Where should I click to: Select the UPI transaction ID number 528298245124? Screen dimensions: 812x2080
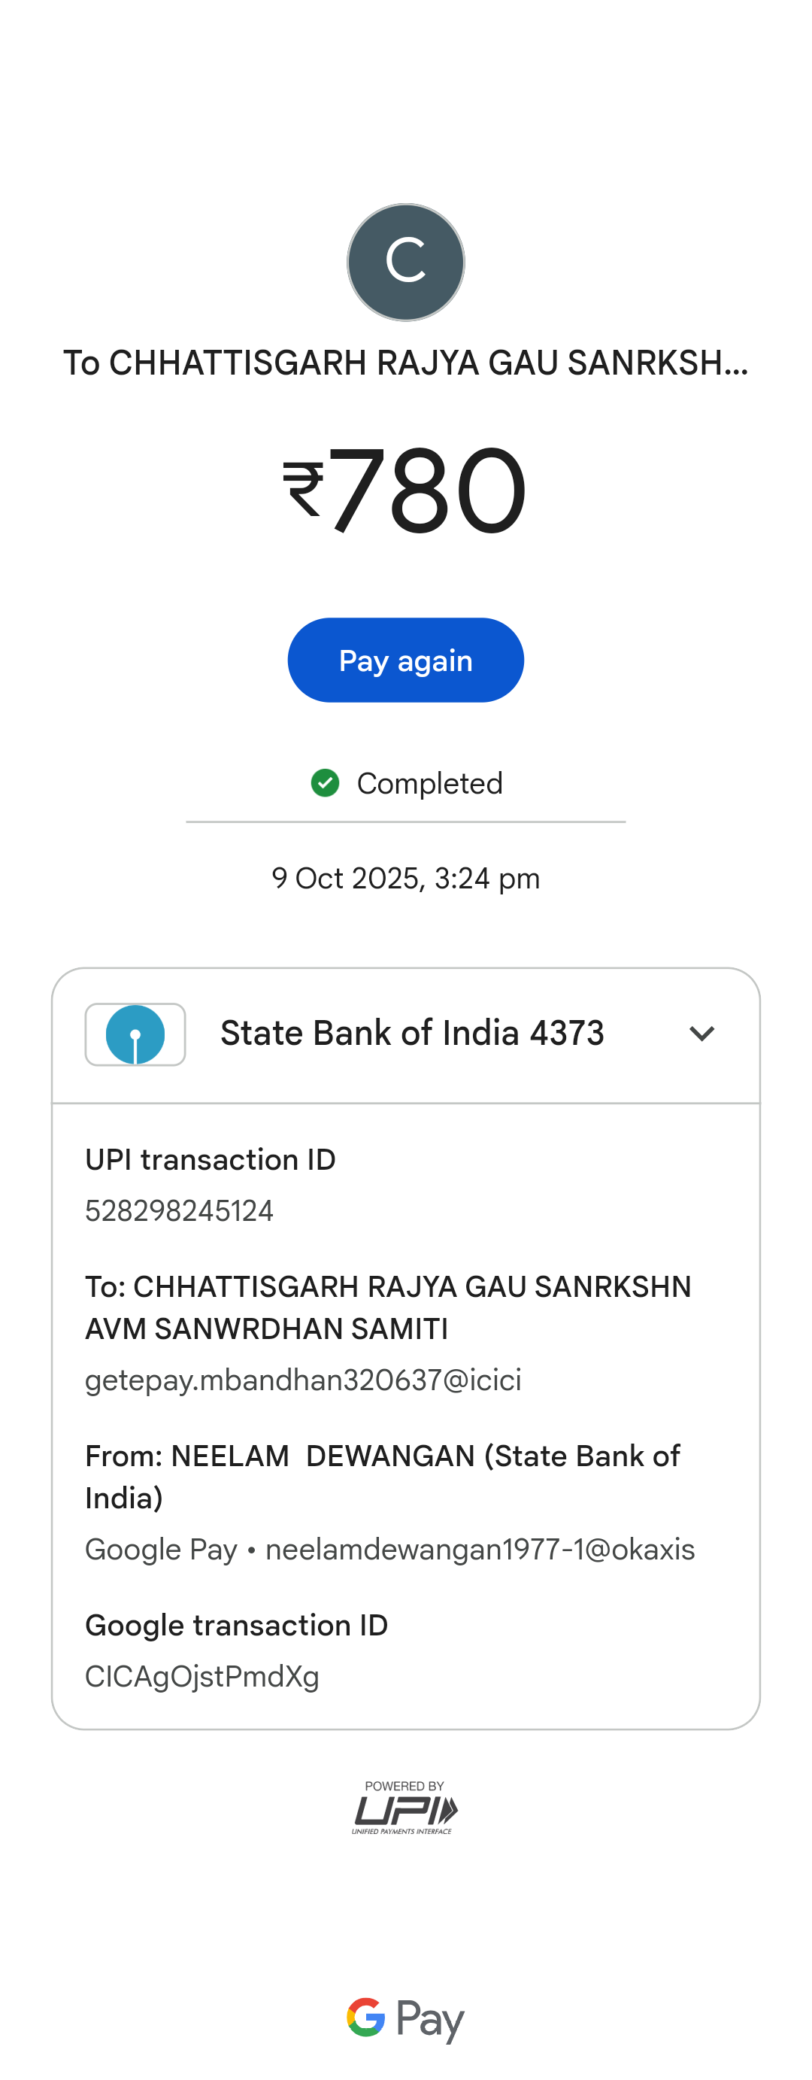(179, 1211)
